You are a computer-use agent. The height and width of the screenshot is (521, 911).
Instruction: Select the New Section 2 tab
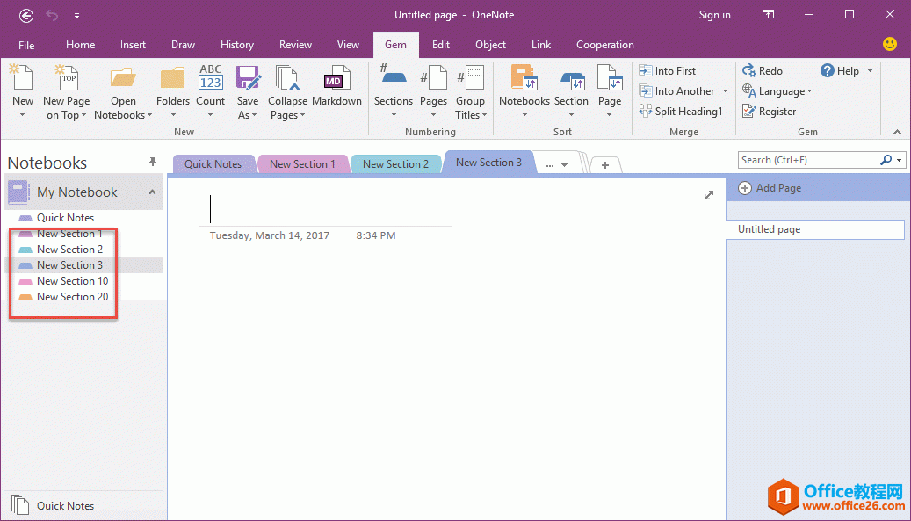point(395,163)
